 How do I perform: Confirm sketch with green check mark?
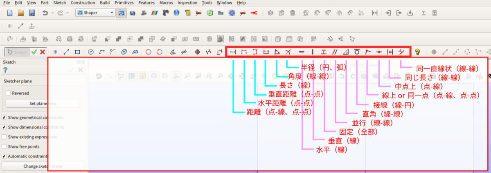[34, 52]
